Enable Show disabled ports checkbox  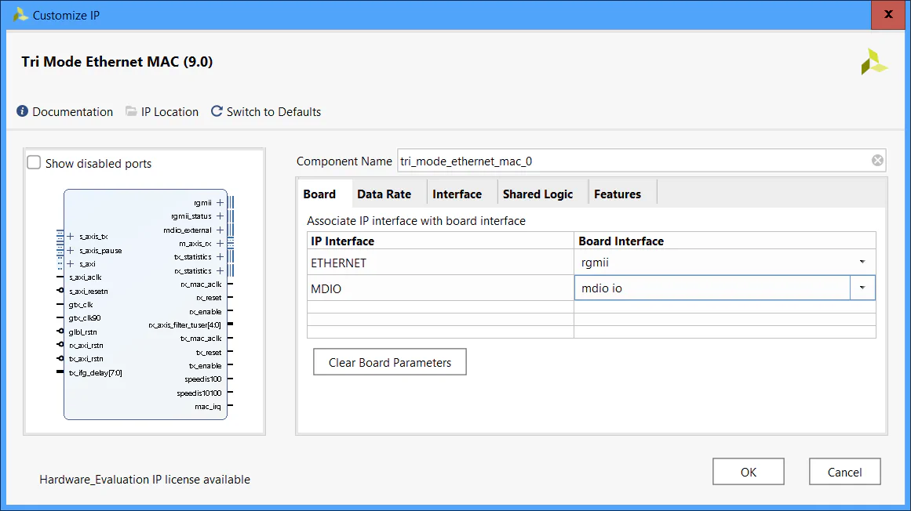point(34,163)
